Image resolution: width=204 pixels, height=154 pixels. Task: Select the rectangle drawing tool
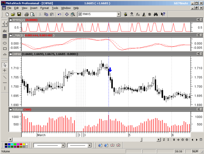click(x=5, y=48)
